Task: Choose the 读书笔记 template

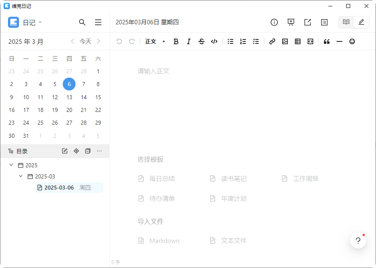Action: (x=228, y=179)
